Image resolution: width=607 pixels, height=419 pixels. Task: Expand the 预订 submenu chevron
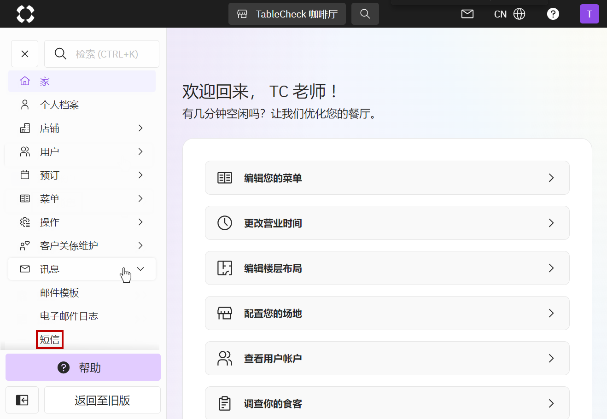(x=140, y=175)
